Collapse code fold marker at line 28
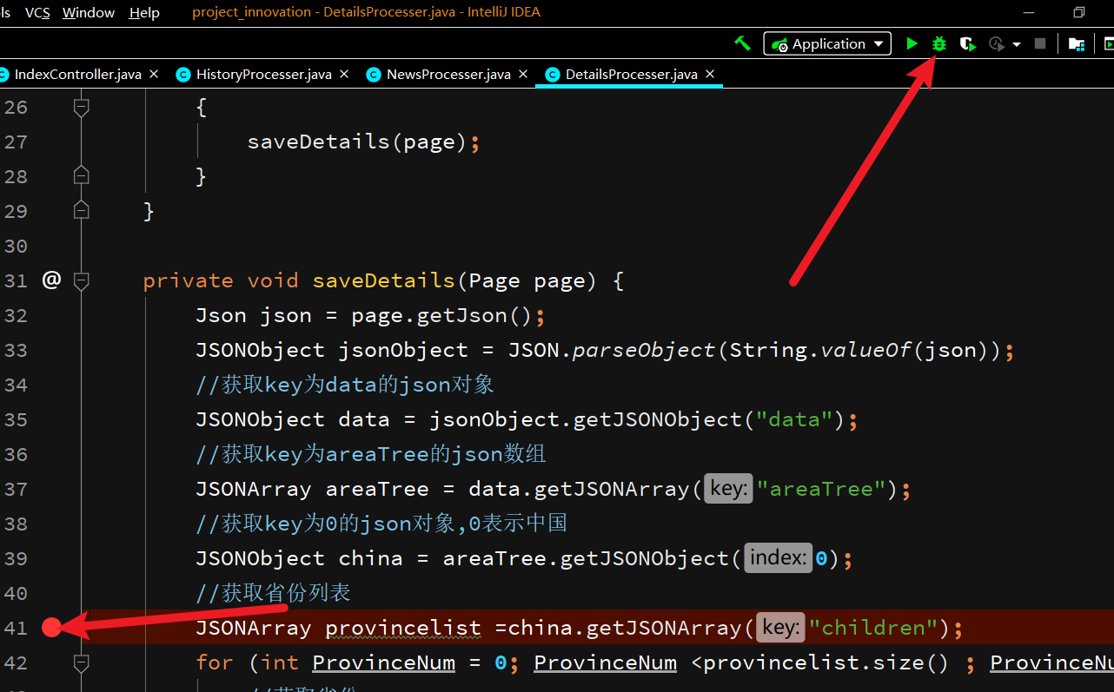This screenshot has height=692, width=1114. (x=82, y=175)
